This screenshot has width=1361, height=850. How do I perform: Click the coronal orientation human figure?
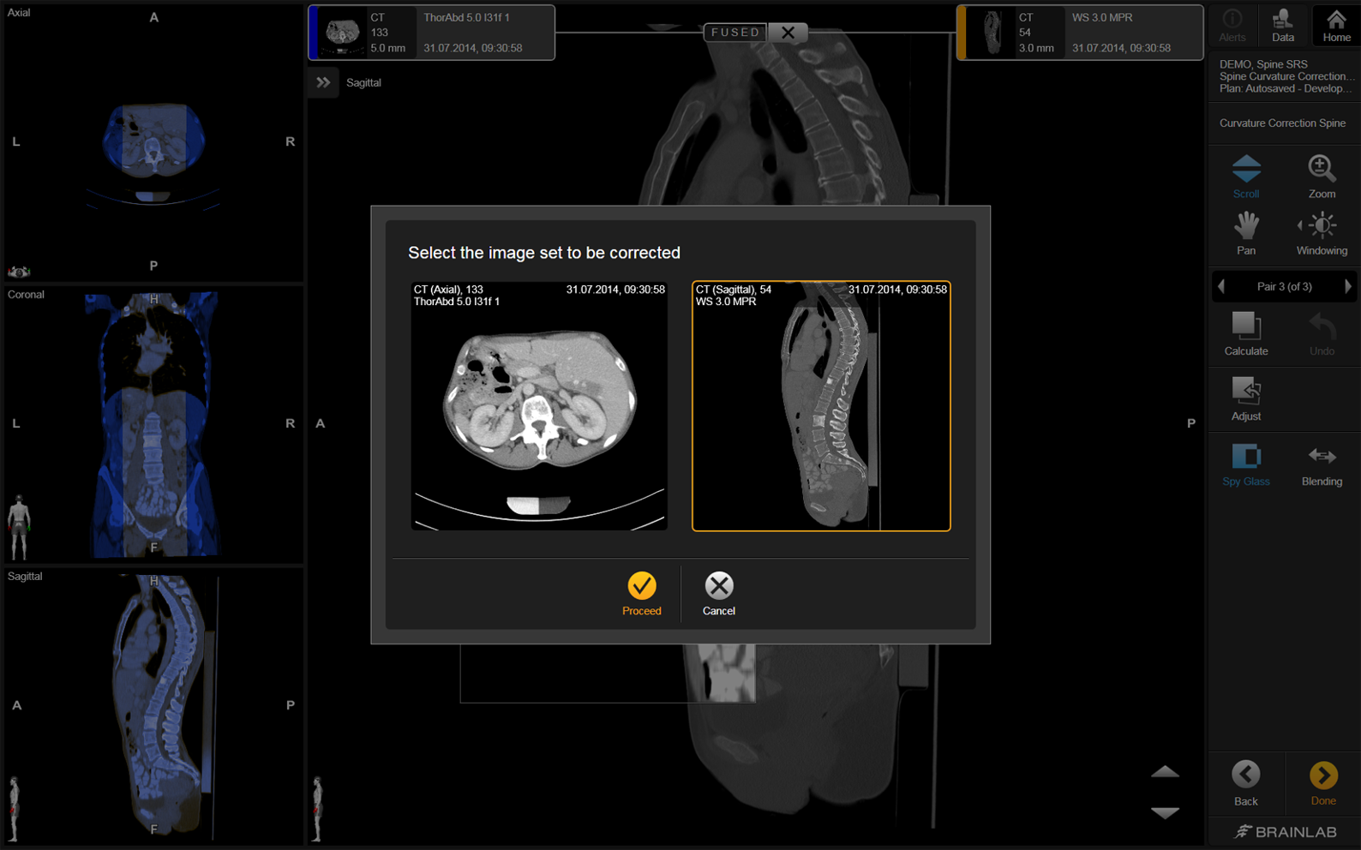point(19,525)
